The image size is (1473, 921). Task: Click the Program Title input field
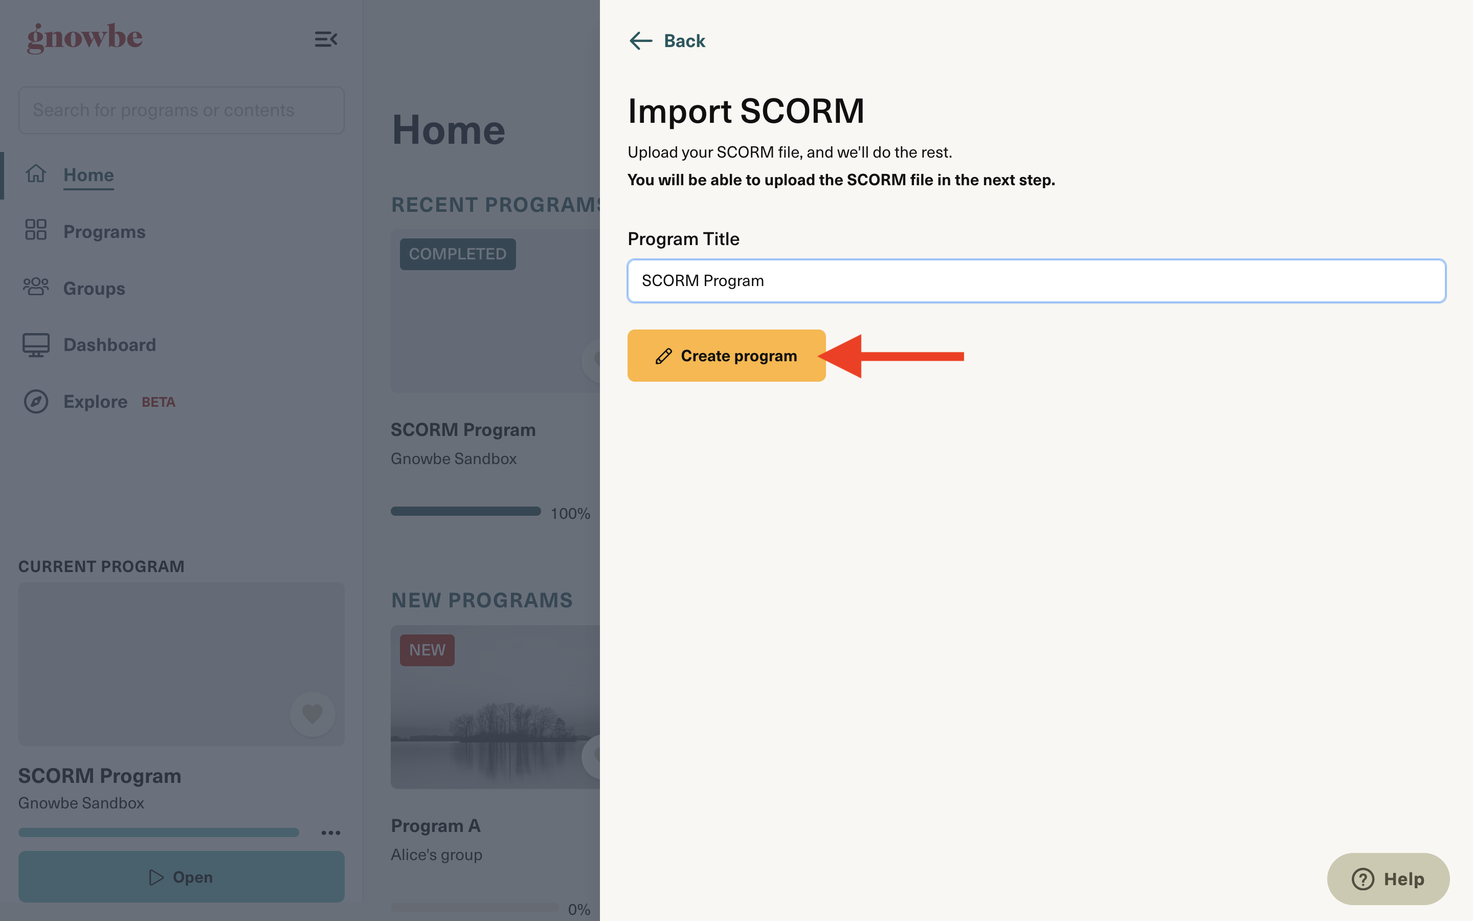pos(1036,281)
